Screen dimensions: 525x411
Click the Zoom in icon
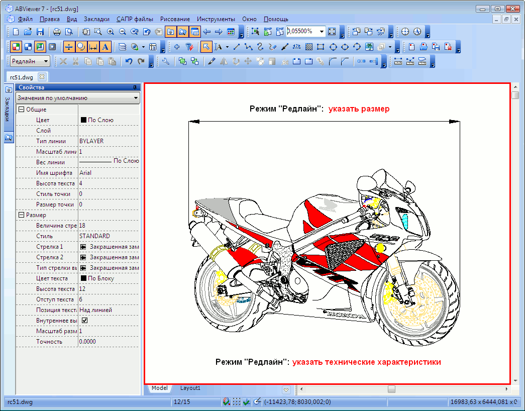[x=111, y=32]
